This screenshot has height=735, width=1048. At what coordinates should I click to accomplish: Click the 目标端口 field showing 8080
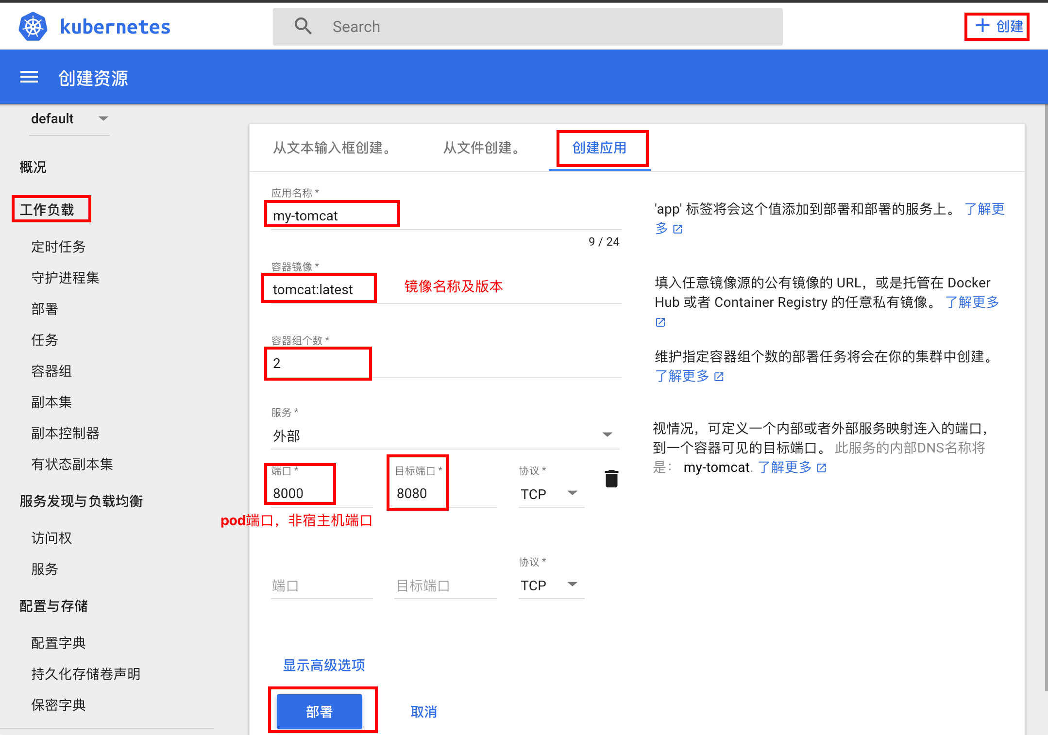point(445,493)
